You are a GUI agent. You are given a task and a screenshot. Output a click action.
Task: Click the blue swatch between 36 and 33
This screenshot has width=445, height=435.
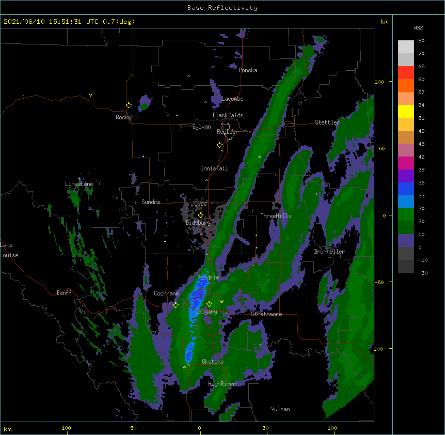(x=406, y=189)
